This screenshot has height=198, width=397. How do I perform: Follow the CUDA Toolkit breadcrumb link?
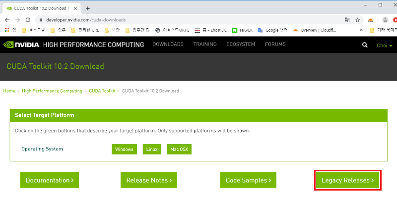point(102,91)
